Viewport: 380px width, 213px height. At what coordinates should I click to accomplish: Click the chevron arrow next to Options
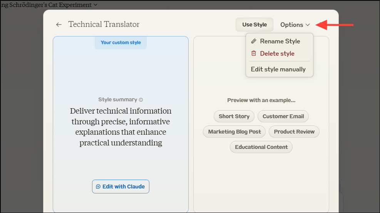click(308, 25)
